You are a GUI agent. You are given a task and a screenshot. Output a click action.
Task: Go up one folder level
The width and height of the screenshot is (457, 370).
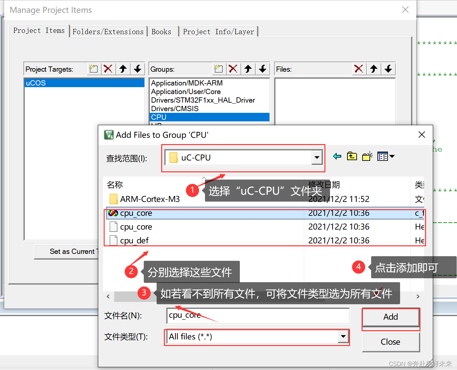coord(352,157)
